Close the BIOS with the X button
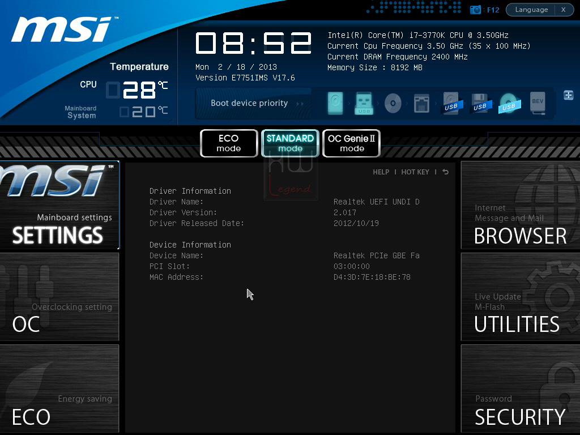Screen dimensions: 580x435 pyautogui.click(x=564, y=10)
